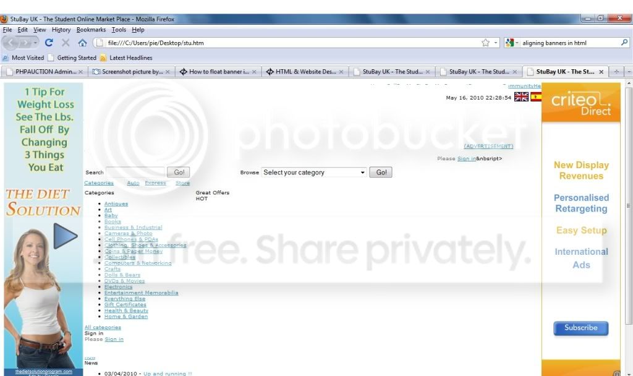Open the Edit menu
The width and height of the screenshot is (633, 376).
23,30
